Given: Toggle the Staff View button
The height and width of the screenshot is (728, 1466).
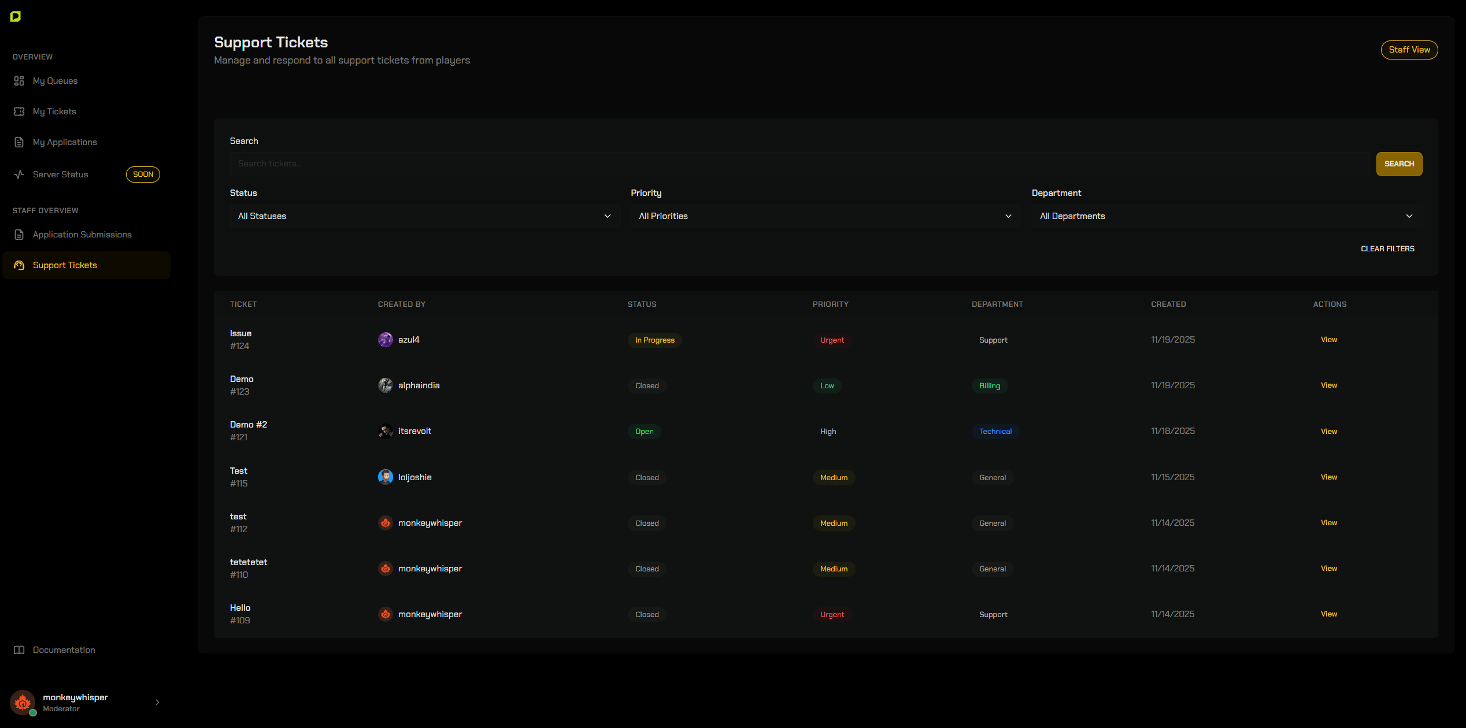Looking at the screenshot, I should click(x=1409, y=50).
